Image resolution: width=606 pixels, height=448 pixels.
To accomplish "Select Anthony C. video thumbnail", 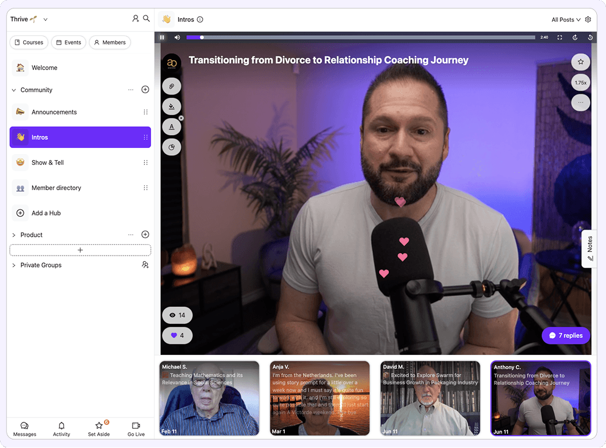I will tap(541, 399).
